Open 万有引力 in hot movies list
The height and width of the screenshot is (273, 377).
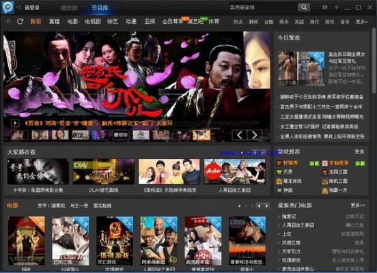pos(292,251)
